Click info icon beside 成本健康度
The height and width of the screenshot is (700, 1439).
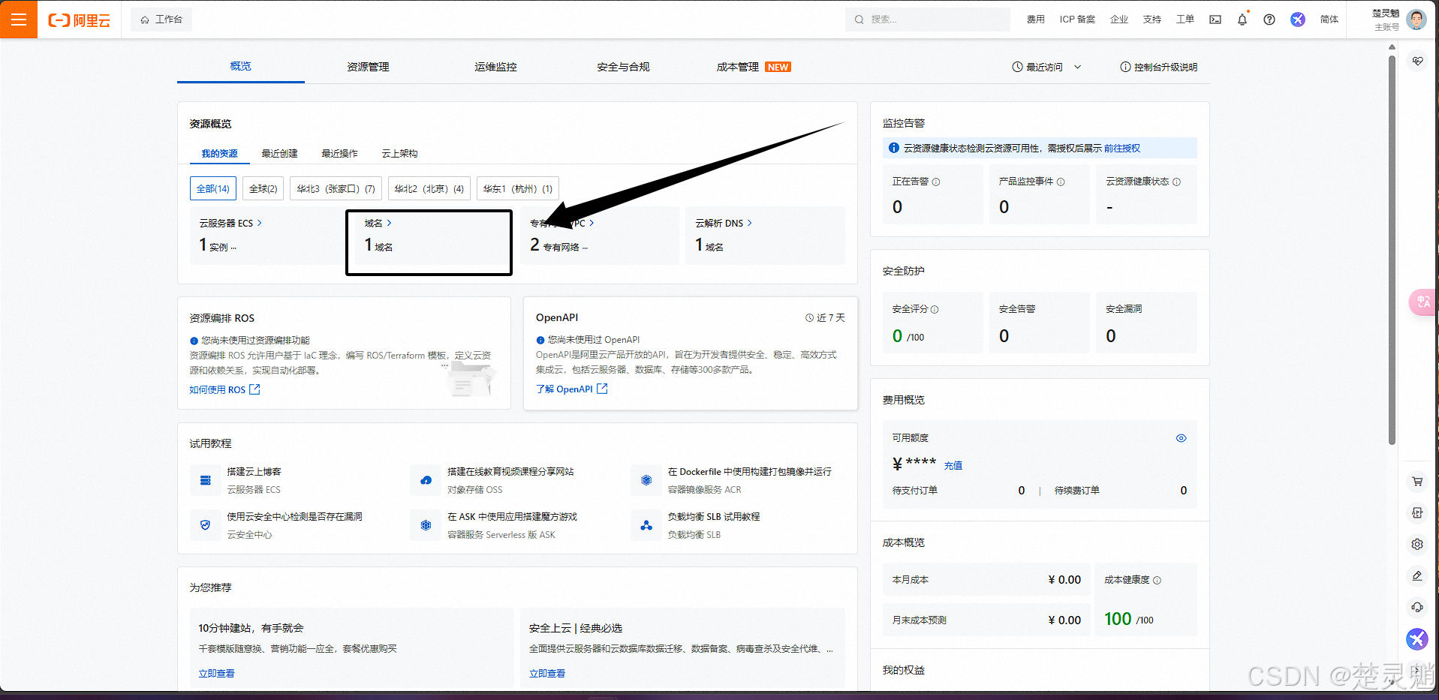click(x=1157, y=580)
